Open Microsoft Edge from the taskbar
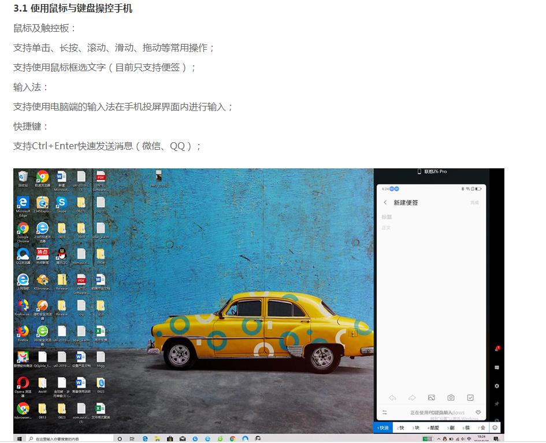 click(x=144, y=438)
